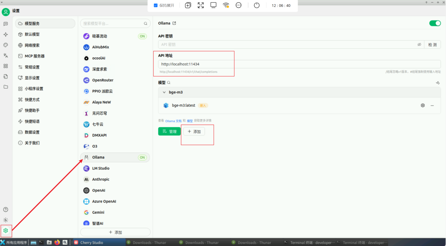Switch theme with the sun icon
This screenshot has width=446, height=246.
(x=6, y=220)
